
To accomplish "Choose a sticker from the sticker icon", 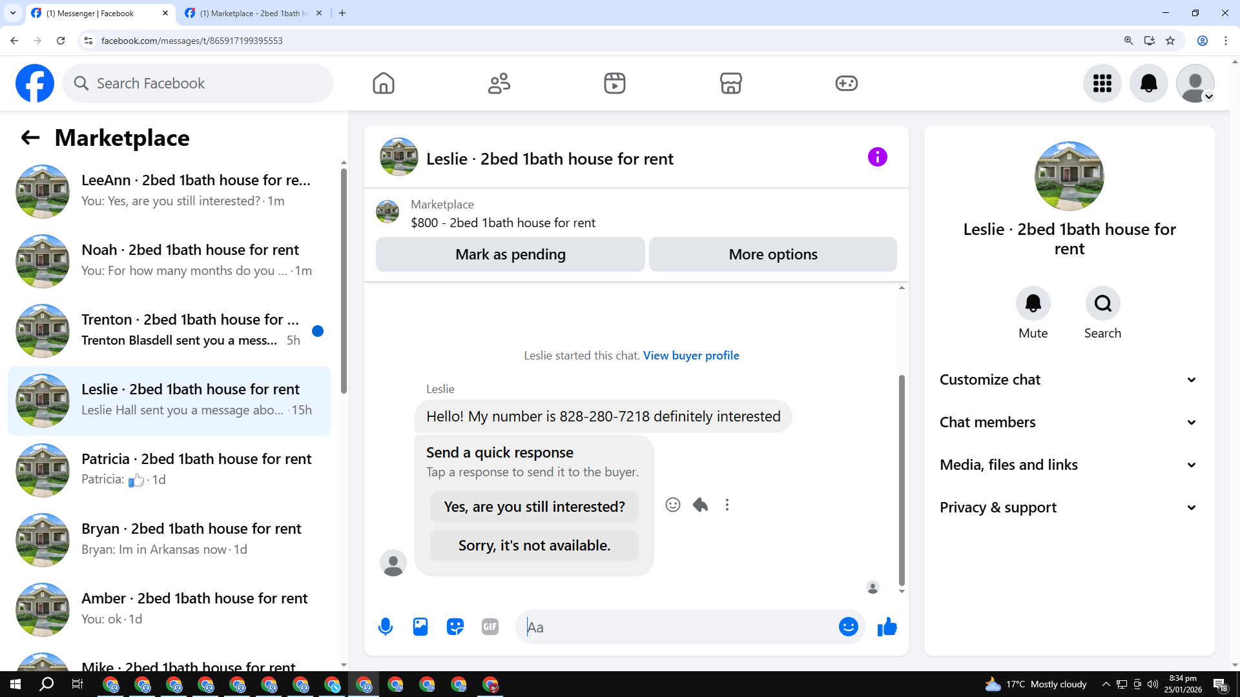I will (455, 627).
